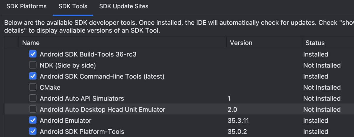Enable the NDK (Side by side) checkbox

(x=33, y=65)
